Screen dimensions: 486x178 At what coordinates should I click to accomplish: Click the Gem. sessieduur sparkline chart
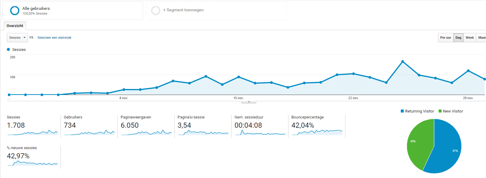[x=260, y=133]
